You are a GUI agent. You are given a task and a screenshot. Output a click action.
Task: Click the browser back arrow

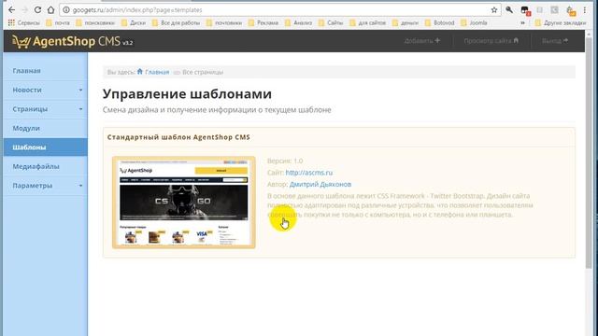pyautogui.click(x=11, y=10)
